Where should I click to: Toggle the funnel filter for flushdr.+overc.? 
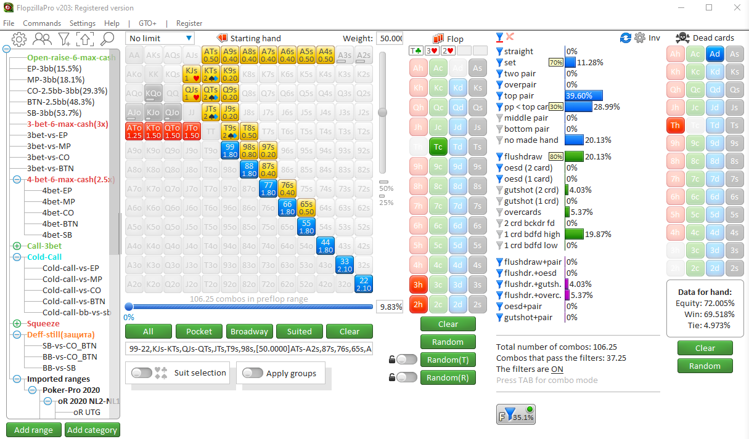coord(500,296)
